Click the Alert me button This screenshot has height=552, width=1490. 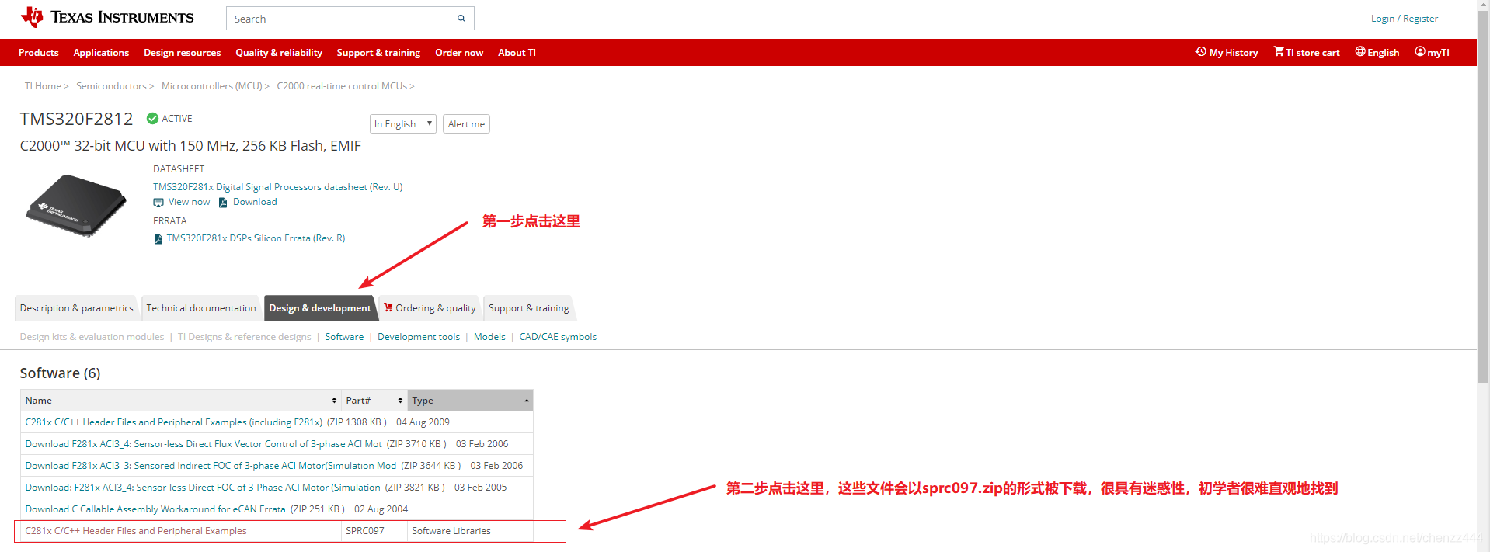(466, 124)
